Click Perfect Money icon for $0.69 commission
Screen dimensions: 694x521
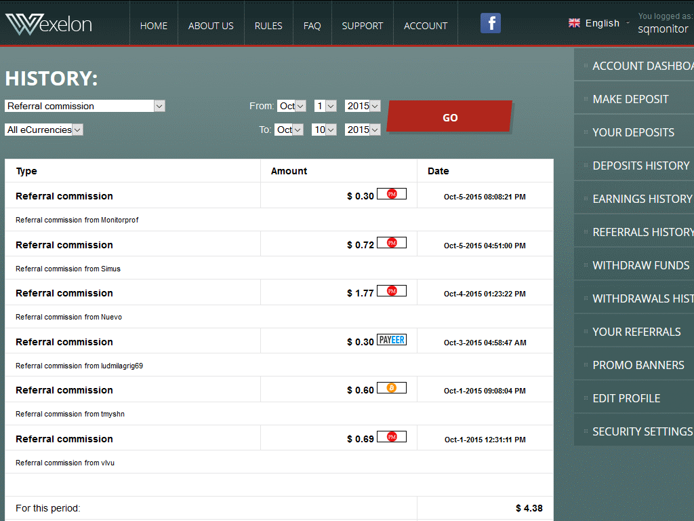[x=391, y=437]
